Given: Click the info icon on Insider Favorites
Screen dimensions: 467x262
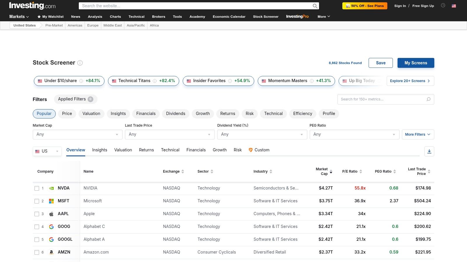Looking at the screenshot, I should [x=230, y=81].
